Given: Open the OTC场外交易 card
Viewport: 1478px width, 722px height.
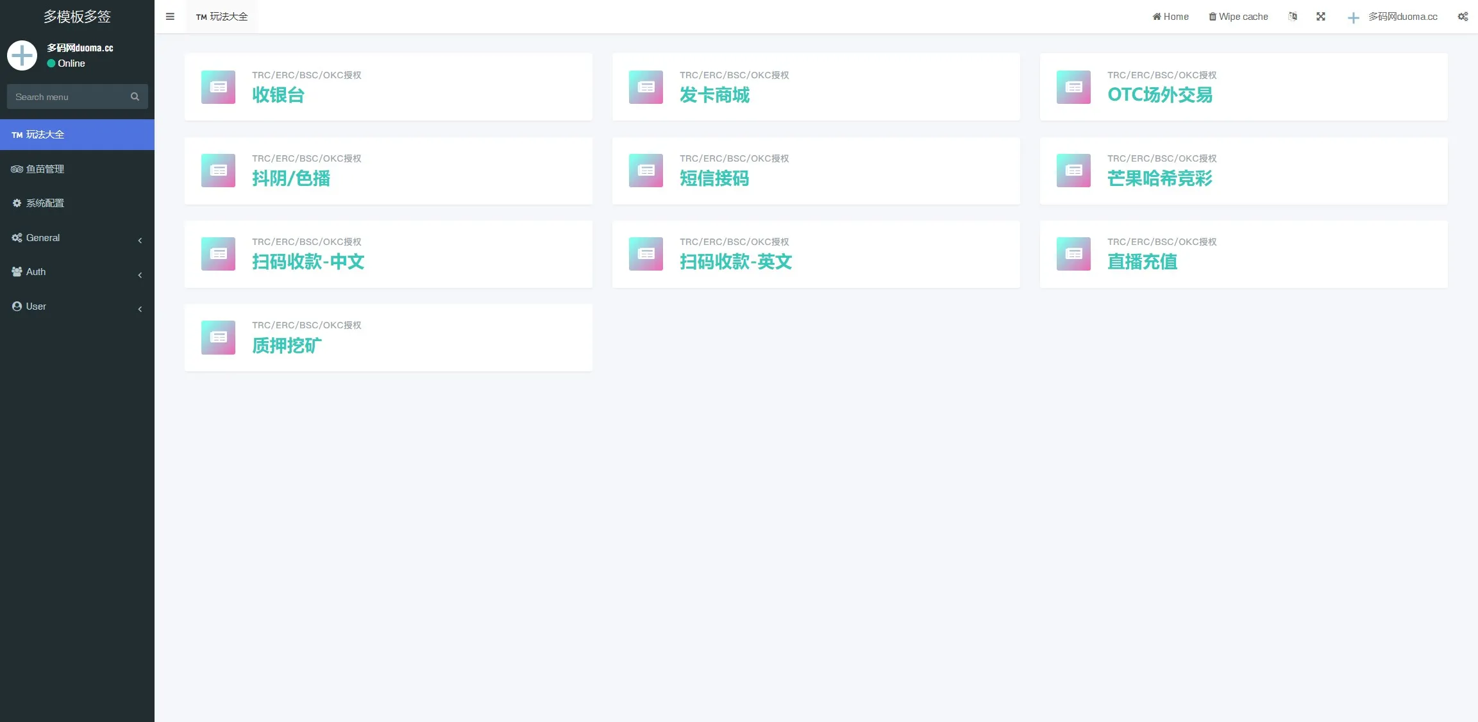Looking at the screenshot, I should pyautogui.click(x=1243, y=87).
